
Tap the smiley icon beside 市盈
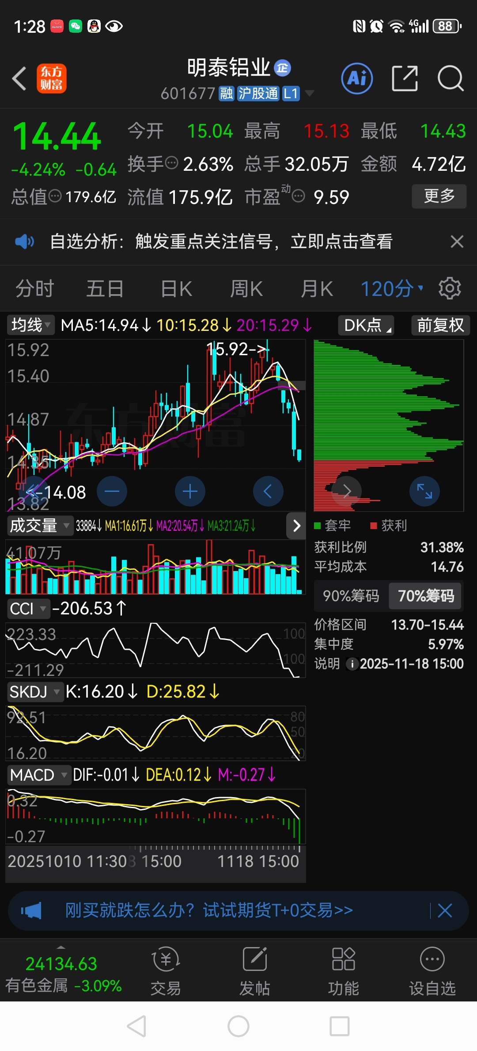[x=299, y=196]
